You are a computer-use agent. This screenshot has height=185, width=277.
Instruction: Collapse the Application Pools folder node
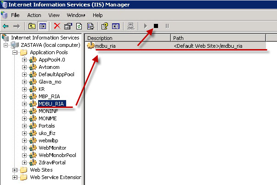15,53
